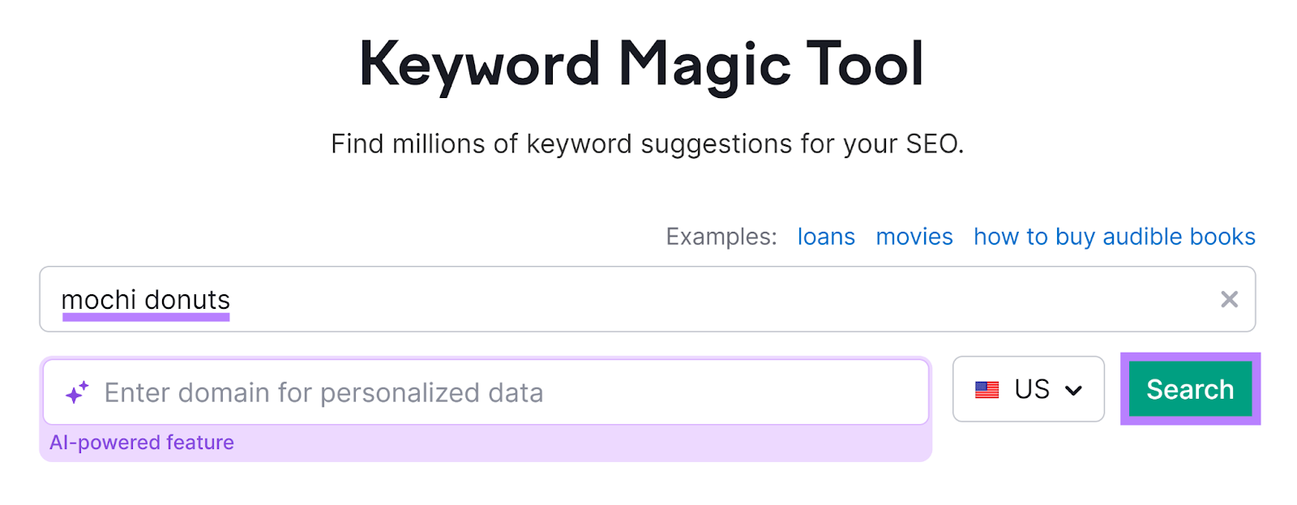
Task: Start the keyword search
Action: point(1189,389)
